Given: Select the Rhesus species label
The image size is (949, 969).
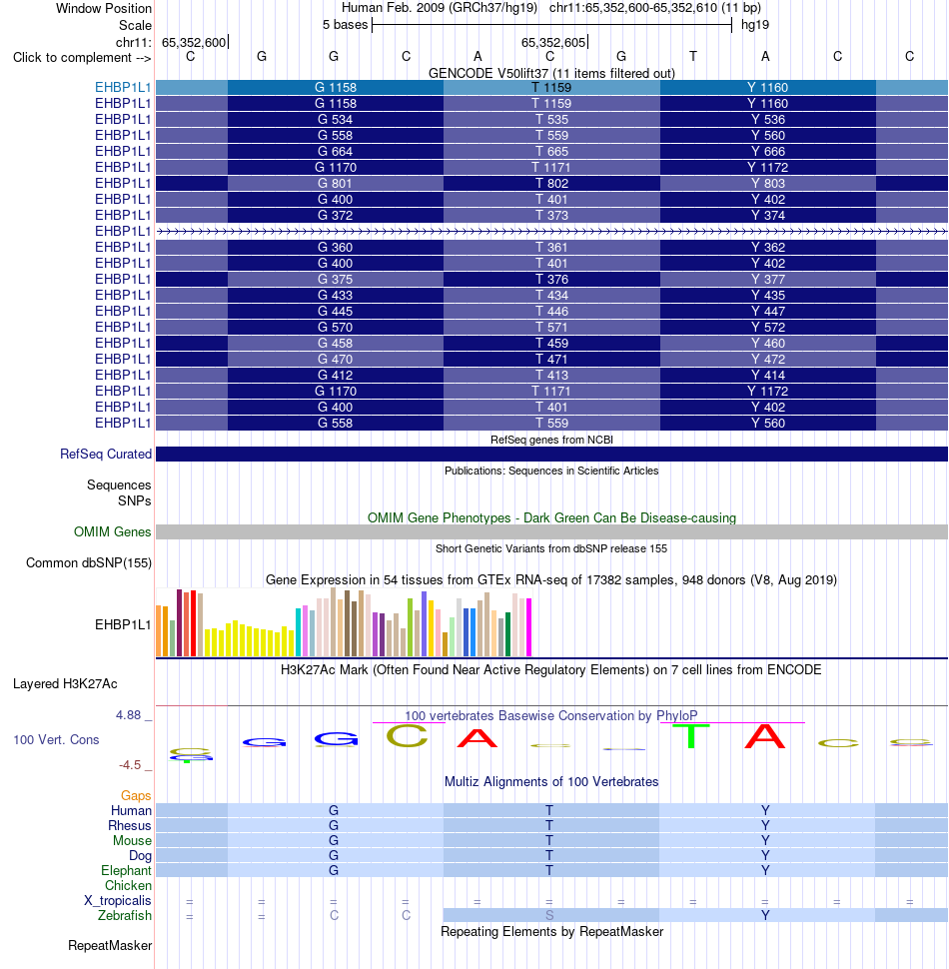Looking at the screenshot, I should pos(129,825).
